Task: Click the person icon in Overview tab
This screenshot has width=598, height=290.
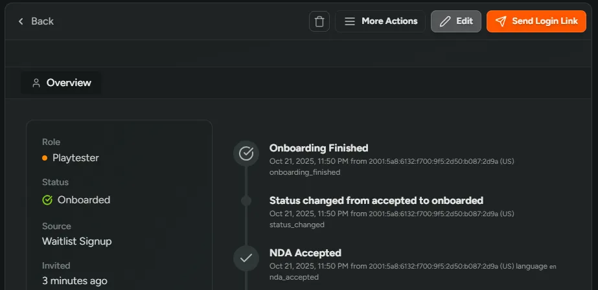Action: [36, 83]
